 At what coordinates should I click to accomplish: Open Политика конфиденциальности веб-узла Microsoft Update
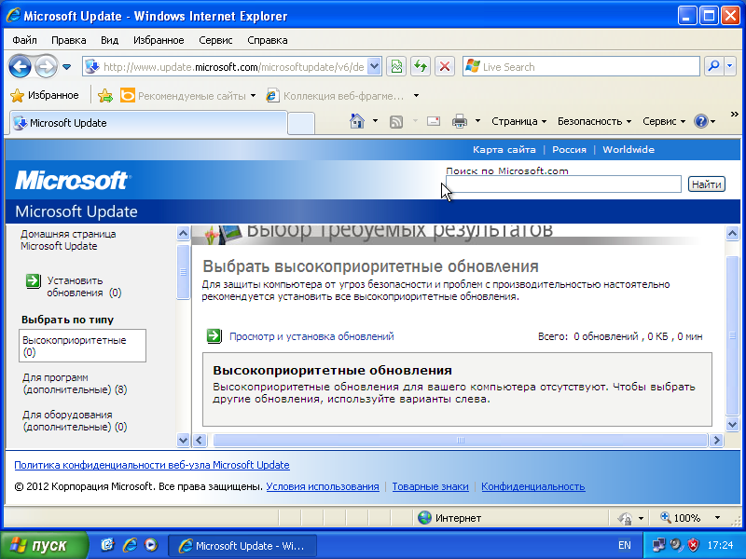tap(152, 465)
